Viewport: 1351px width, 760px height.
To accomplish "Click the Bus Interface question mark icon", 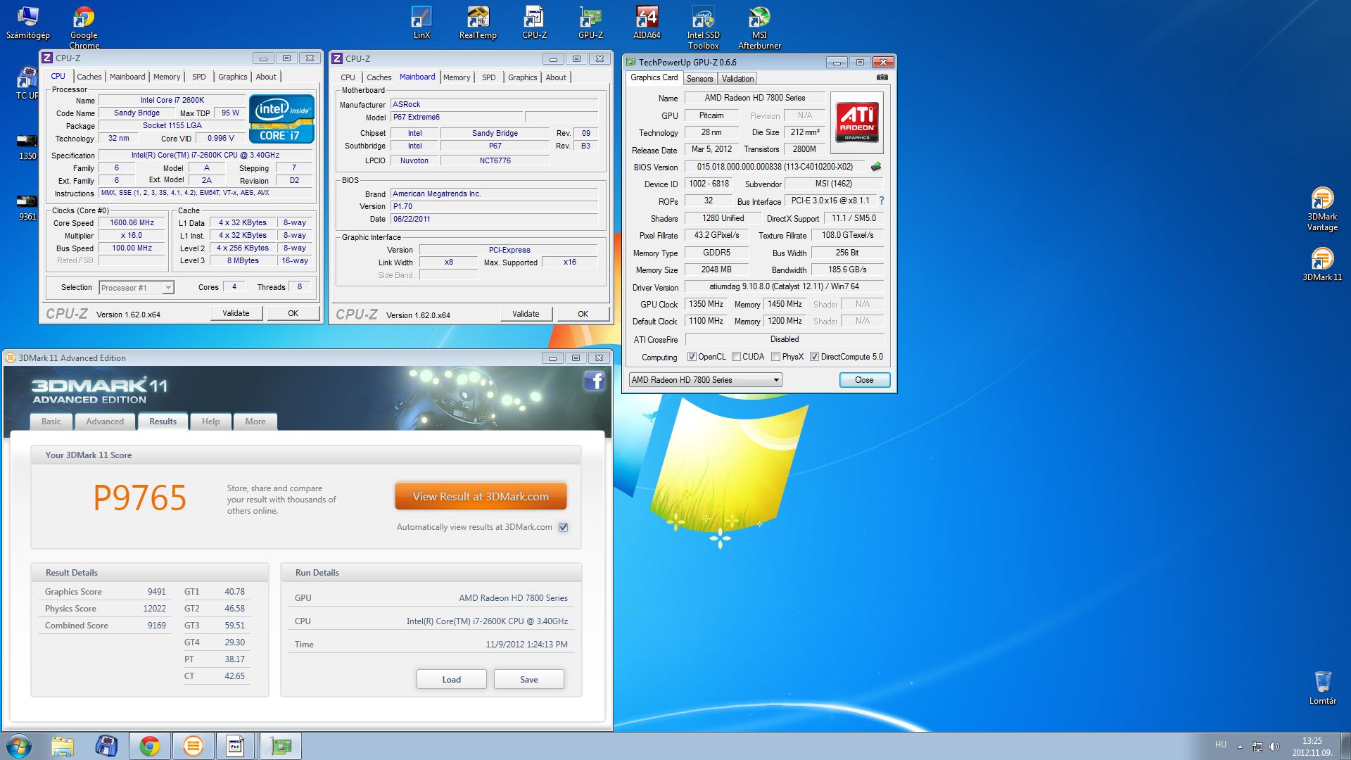I will 881,201.
